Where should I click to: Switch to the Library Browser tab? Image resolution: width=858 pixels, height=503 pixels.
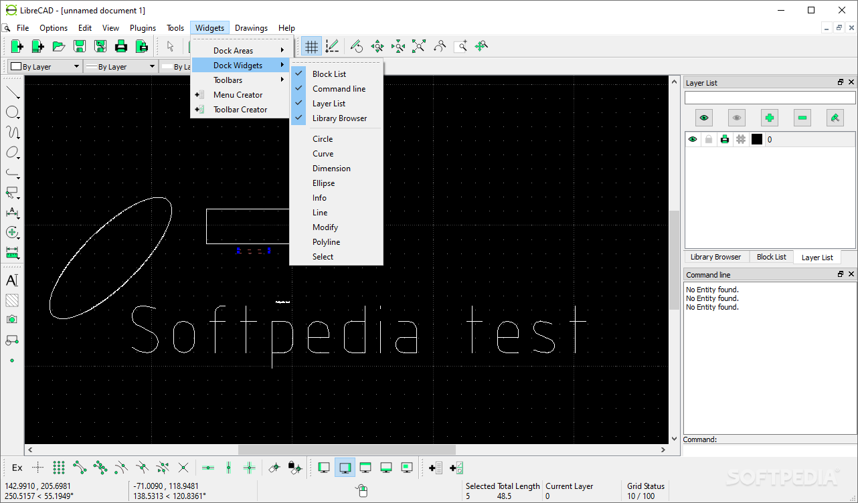715,257
